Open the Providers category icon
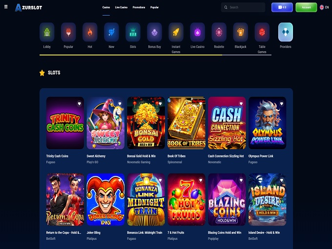The image size is (332, 249). [286, 32]
